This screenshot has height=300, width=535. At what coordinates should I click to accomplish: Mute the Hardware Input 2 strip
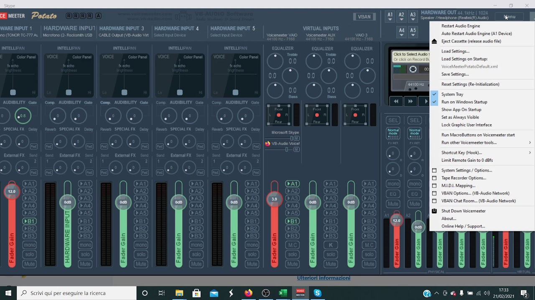pyautogui.click(x=85, y=264)
